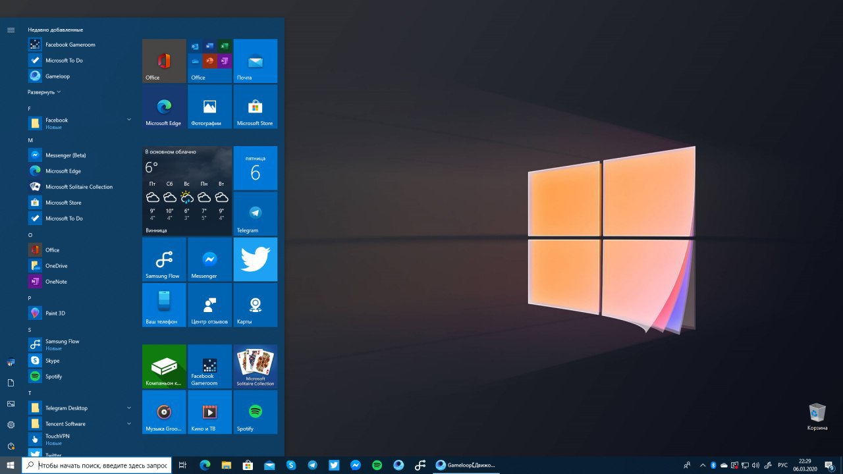
Task: Open the Ваш телефон tile
Action: click(x=164, y=305)
